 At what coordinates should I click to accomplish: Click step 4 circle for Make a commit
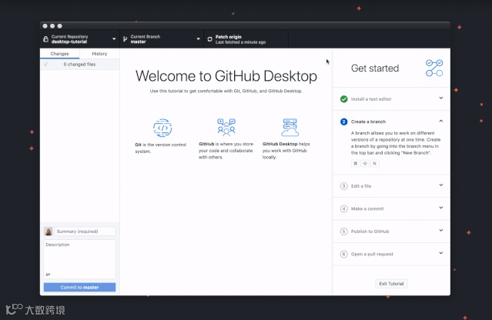pyautogui.click(x=344, y=208)
